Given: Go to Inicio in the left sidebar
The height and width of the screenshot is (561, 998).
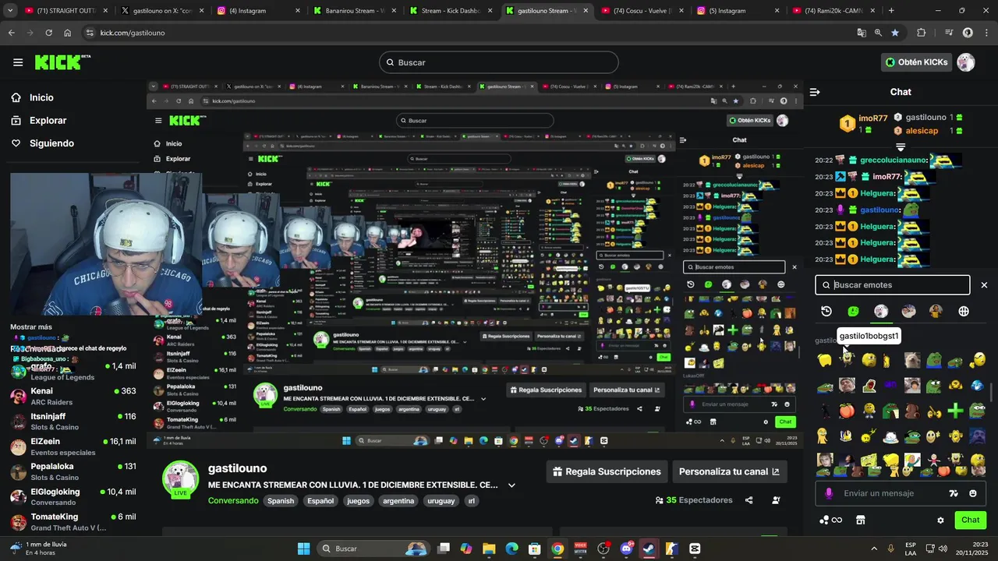Looking at the screenshot, I should [x=42, y=97].
